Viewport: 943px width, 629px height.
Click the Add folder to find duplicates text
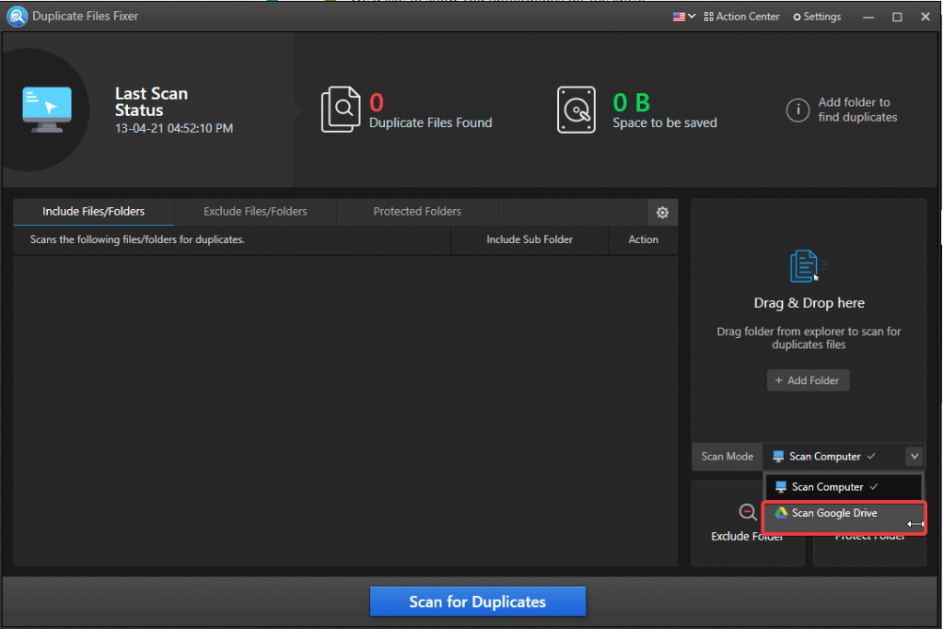coord(857,110)
